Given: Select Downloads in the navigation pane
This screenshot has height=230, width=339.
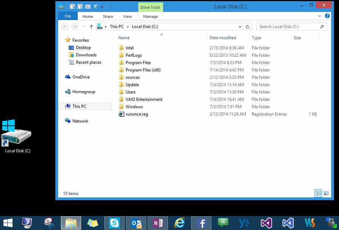Looking at the screenshot, I should tap(86, 54).
